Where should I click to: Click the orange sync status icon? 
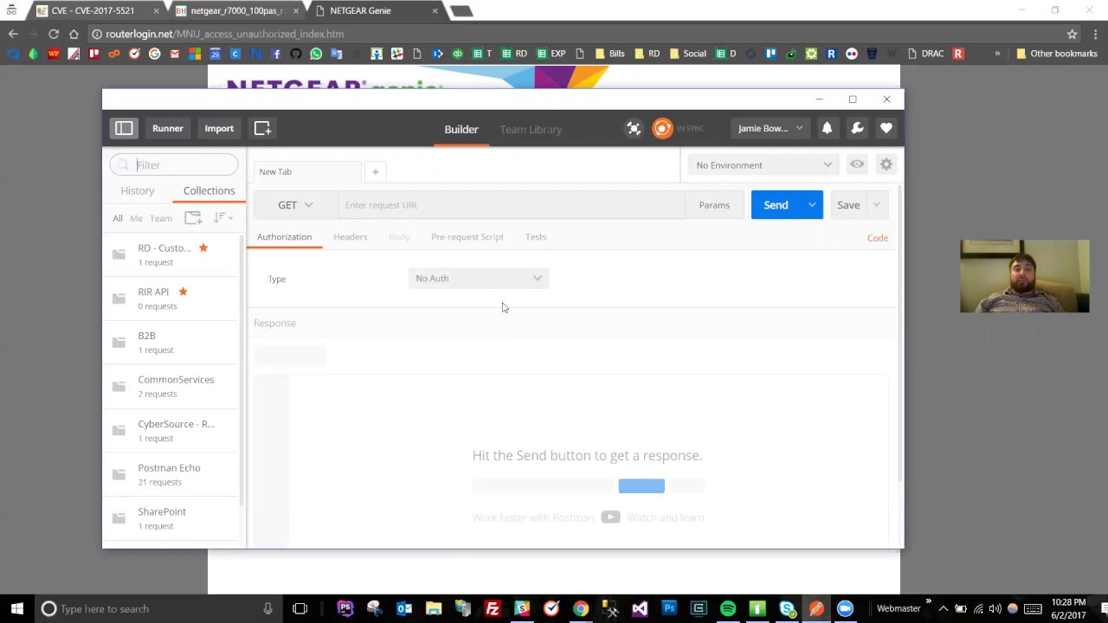tap(662, 128)
